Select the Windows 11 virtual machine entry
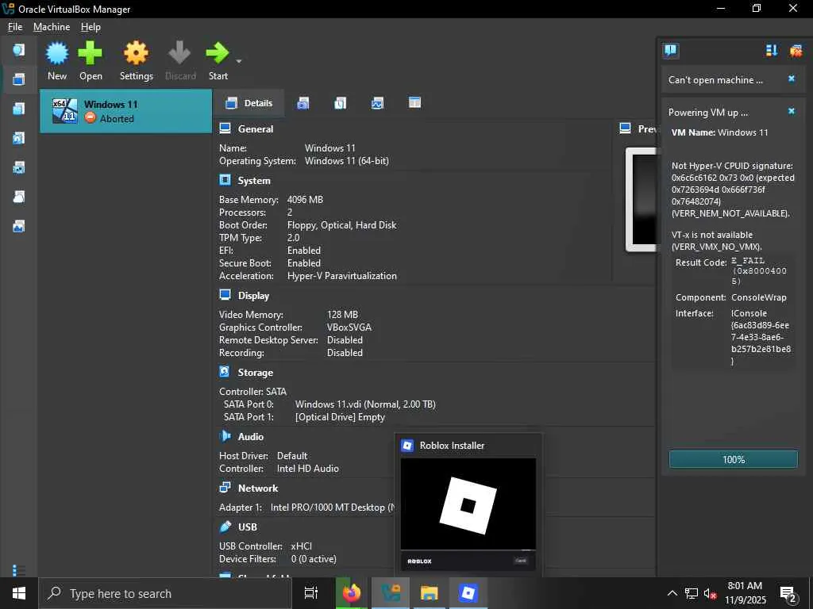This screenshot has height=609, width=813. coord(126,111)
